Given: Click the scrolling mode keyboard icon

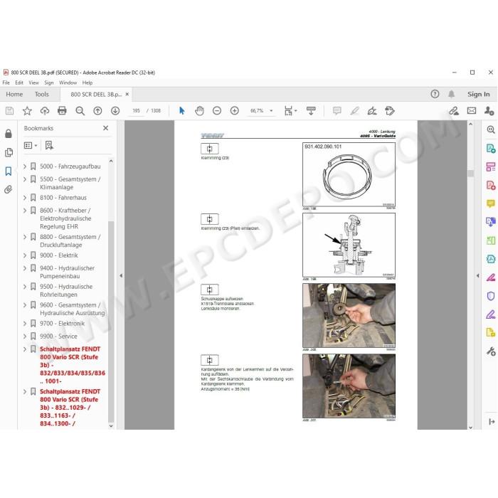Looking at the screenshot, I should point(311,111).
